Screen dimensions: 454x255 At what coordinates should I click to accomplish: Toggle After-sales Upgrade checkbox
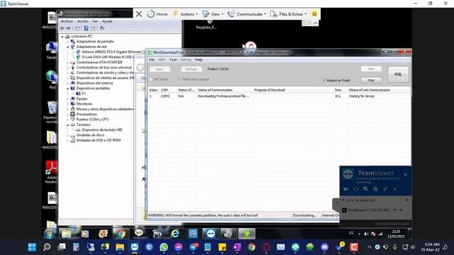tap(179, 79)
